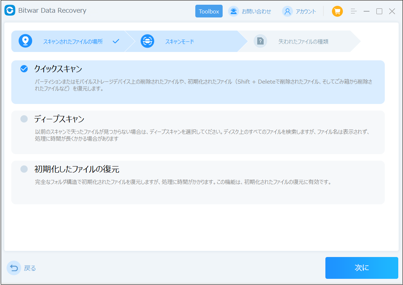
Task: Click the 戻る back text link
Action: pyautogui.click(x=30, y=268)
